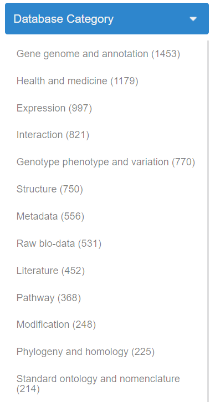
Task: Click the 770 count for Genotype phenotype
Action: click(x=183, y=162)
